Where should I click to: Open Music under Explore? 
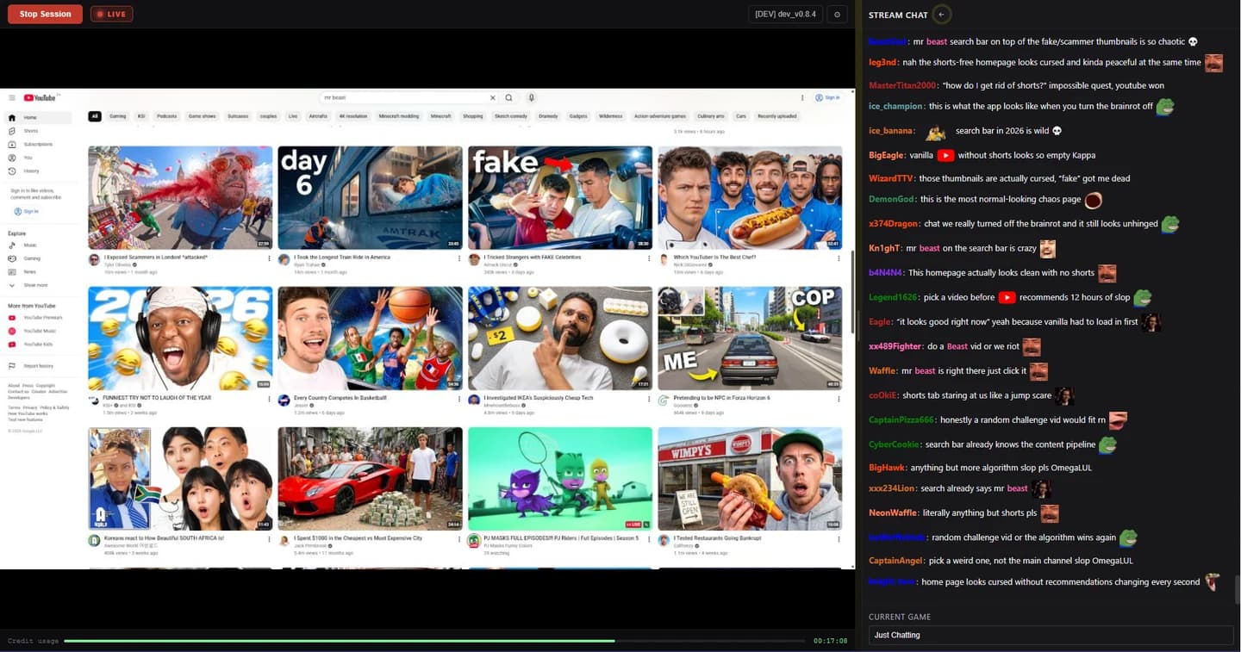click(30, 245)
